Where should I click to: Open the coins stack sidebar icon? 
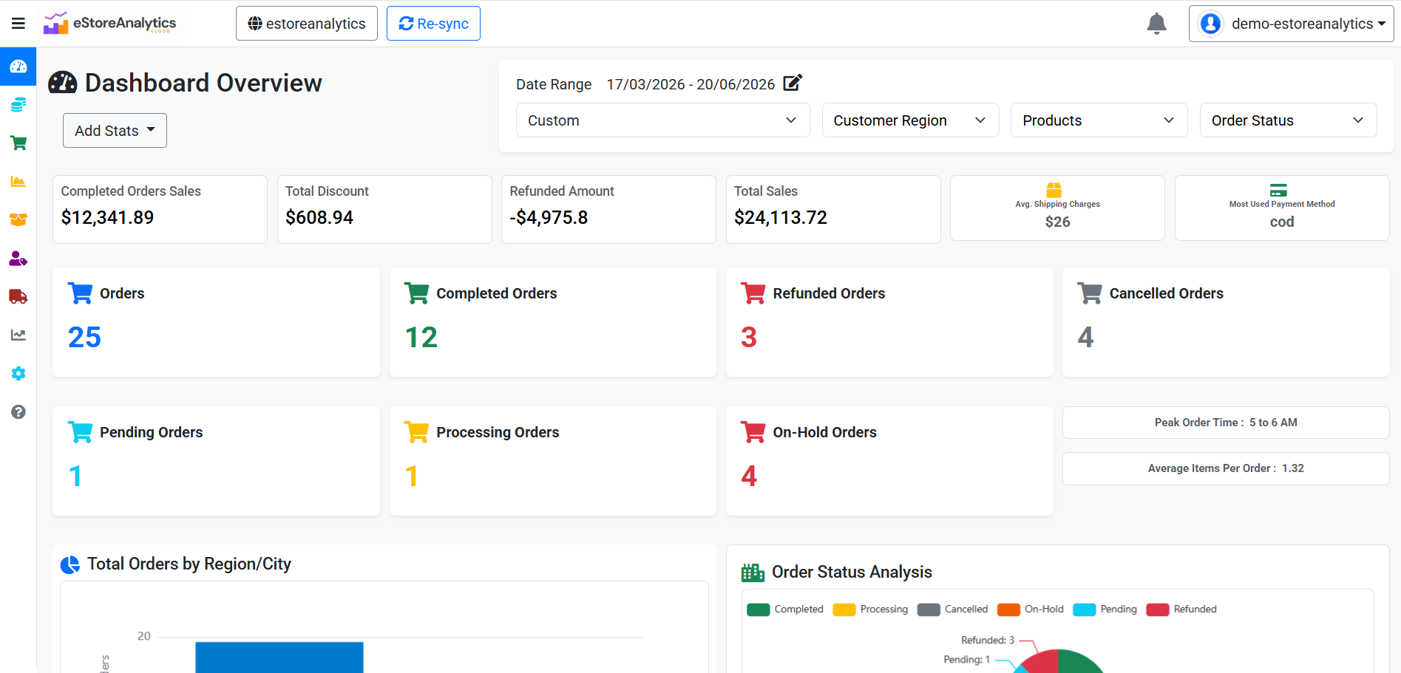(18, 105)
